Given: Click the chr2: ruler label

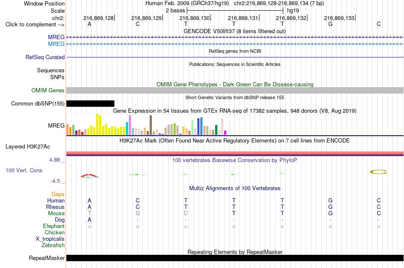Looking at the screenshot, I should click(x=58, y=18).
